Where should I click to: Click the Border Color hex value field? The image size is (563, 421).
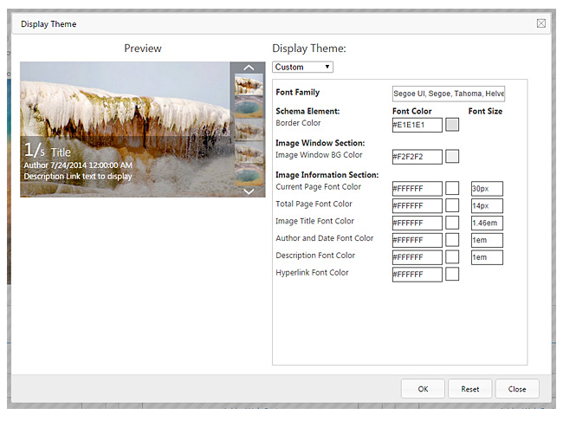tap(417, 125)
